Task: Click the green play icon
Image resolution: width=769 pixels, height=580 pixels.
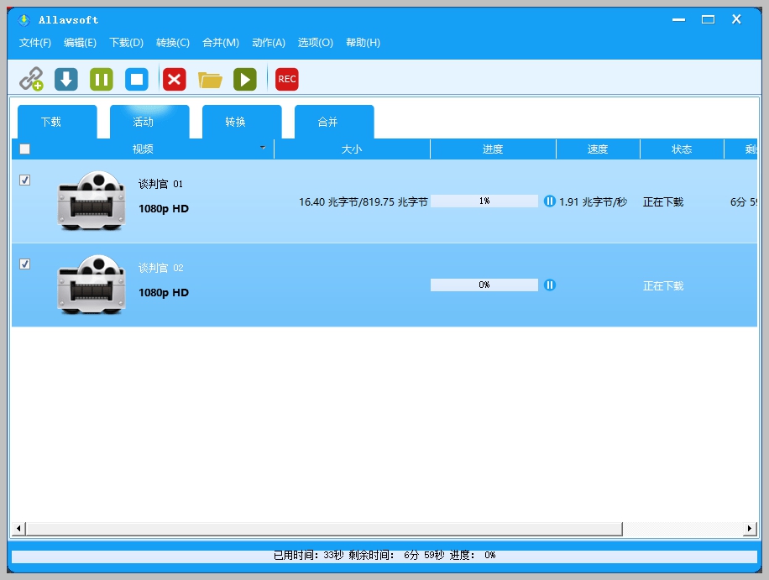Action: point(244,78)
